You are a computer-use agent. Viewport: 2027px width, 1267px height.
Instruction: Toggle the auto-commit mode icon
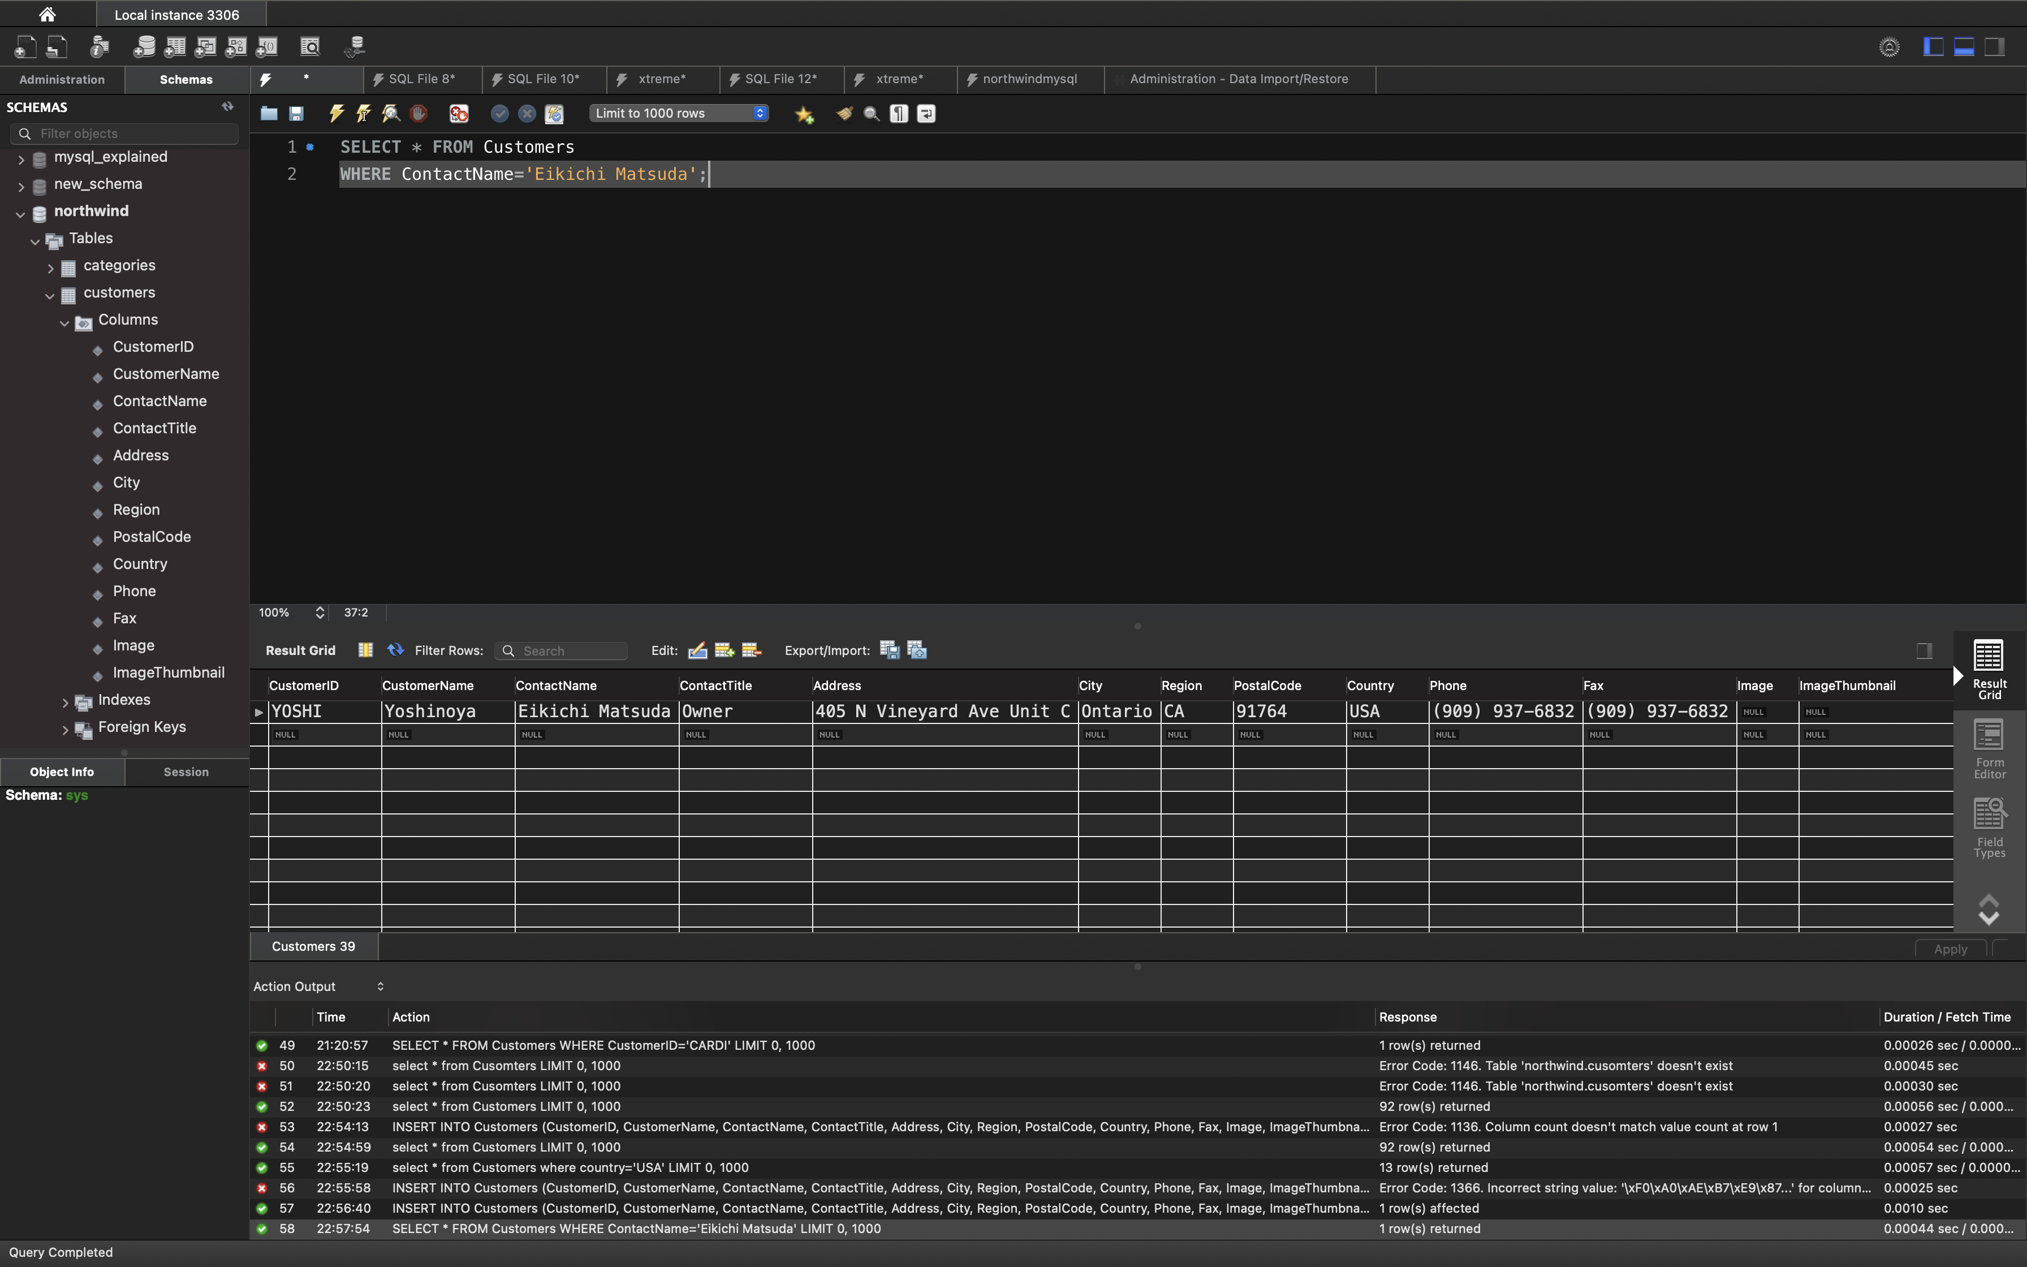tap(554, 113)
